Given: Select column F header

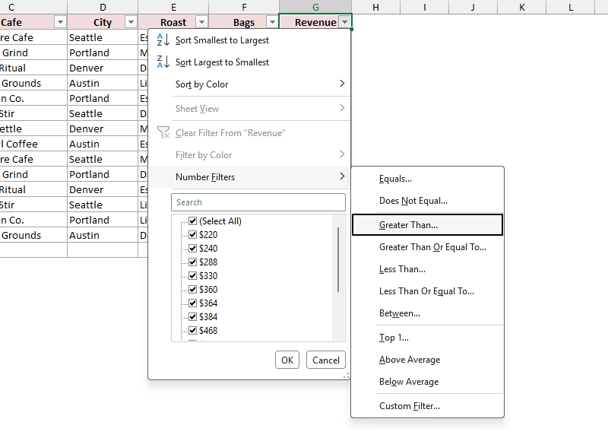Looking at the screenshot, I should click(x=244, y=7).
